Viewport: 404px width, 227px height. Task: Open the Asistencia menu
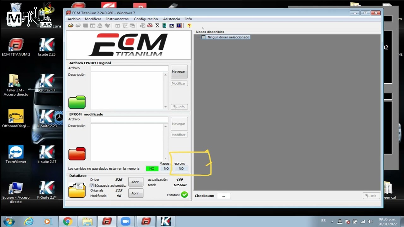(171, 19)
